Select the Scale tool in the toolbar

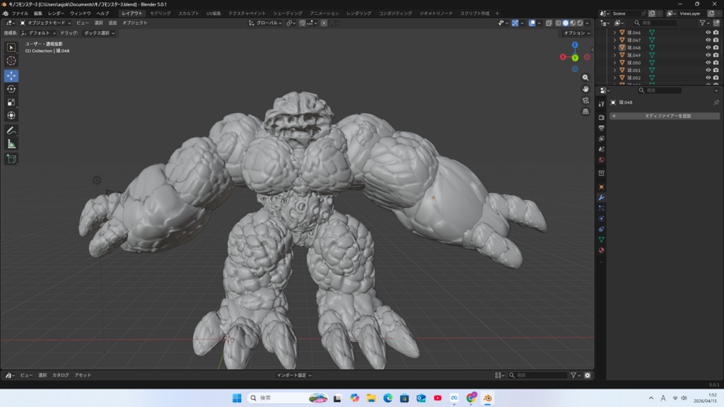coord(11,102)
